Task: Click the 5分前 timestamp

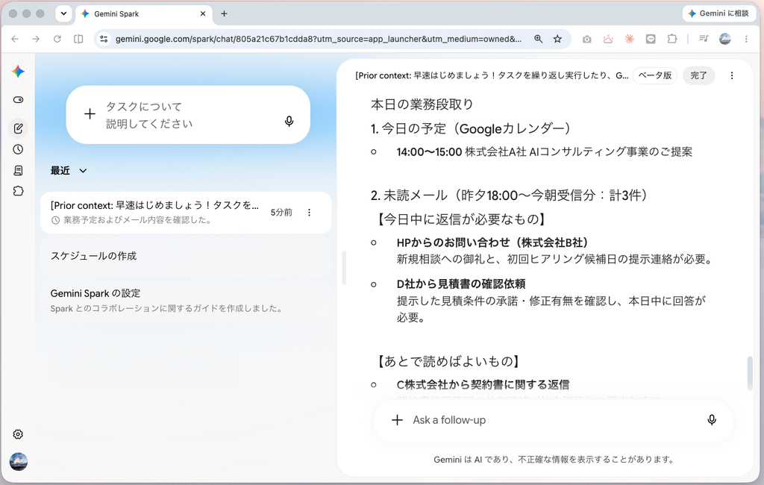Action: coord(281,213)
